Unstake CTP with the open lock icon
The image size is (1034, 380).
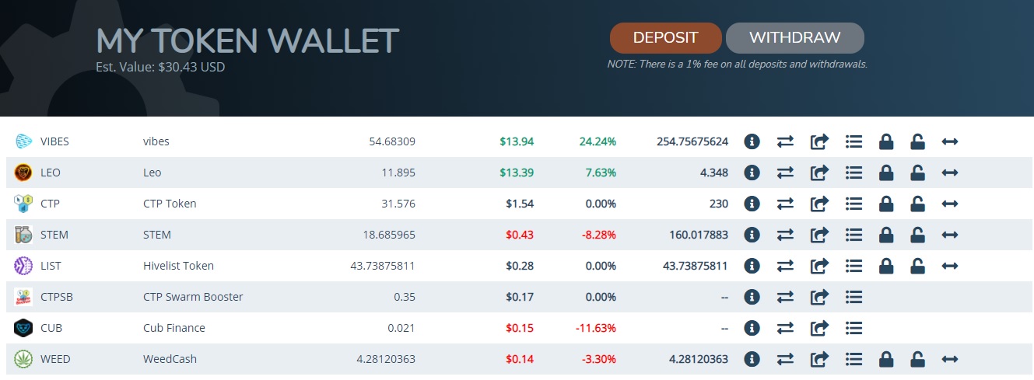[918, 204]
